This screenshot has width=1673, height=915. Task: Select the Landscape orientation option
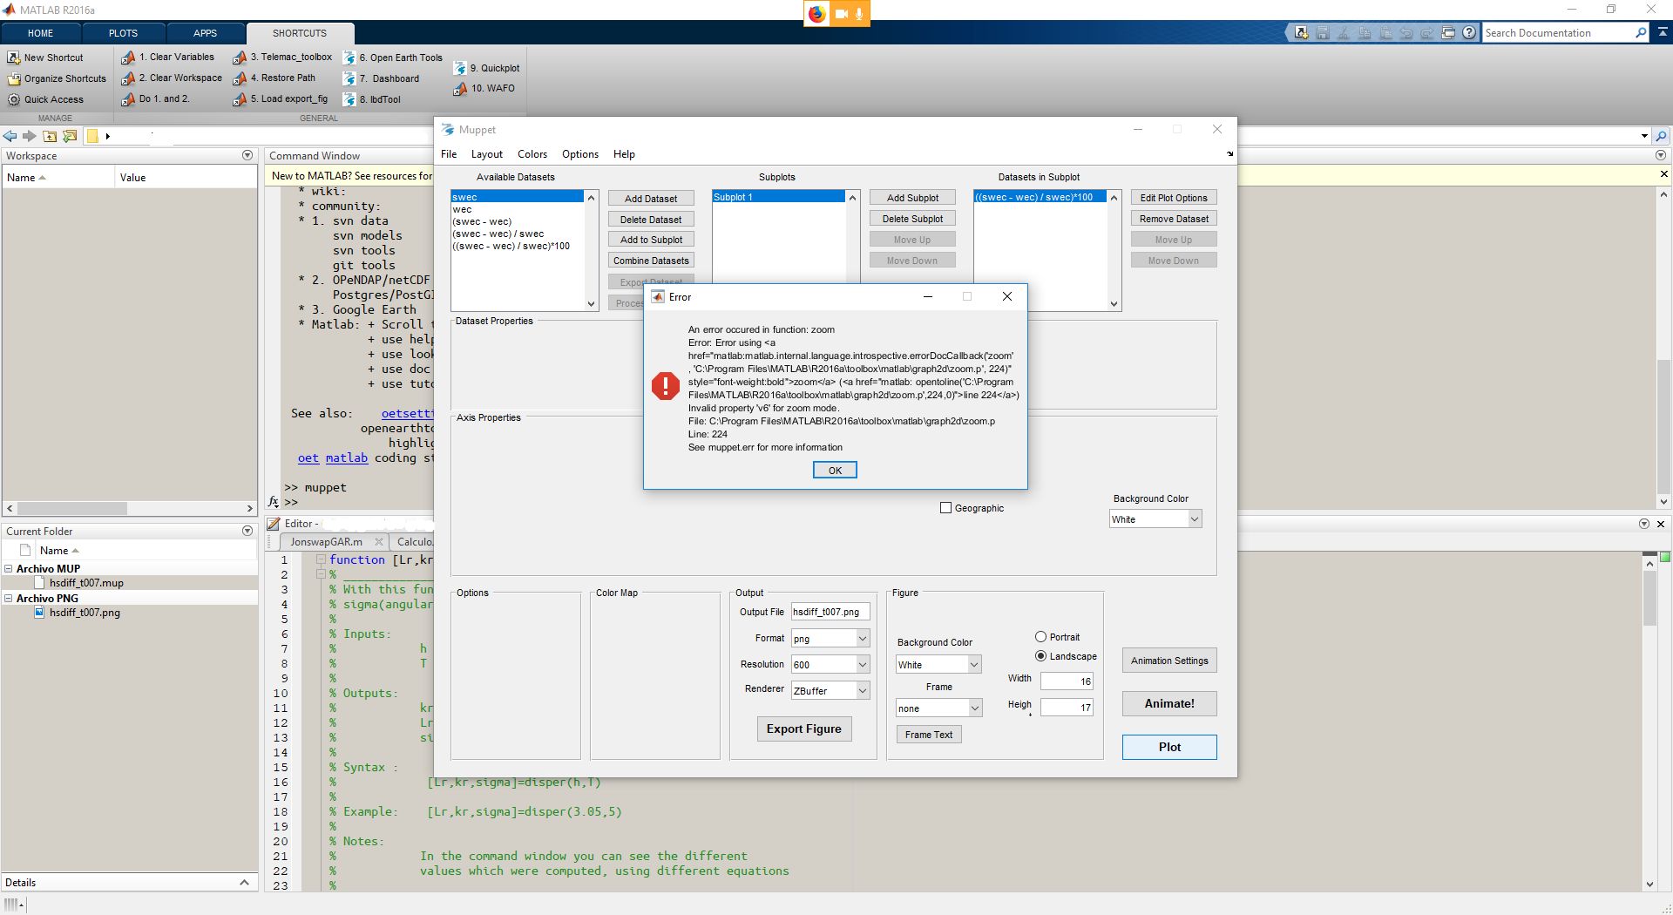[1040, 656]
